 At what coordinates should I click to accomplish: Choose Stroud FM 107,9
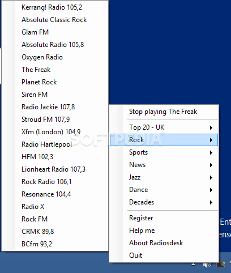[55, 120]
